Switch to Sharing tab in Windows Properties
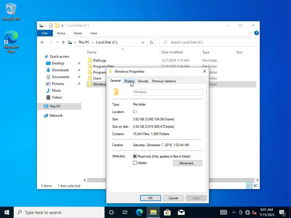Screen dimensions: 291x218 129,81
